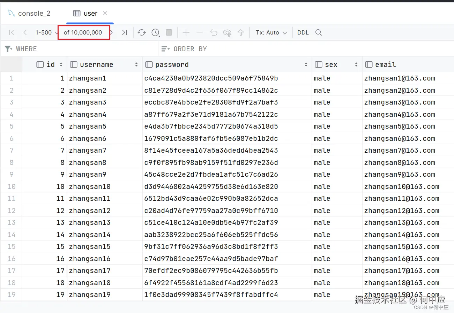Select email zhangsan7@163.com

pyautogui.click(x=408, y=150)
